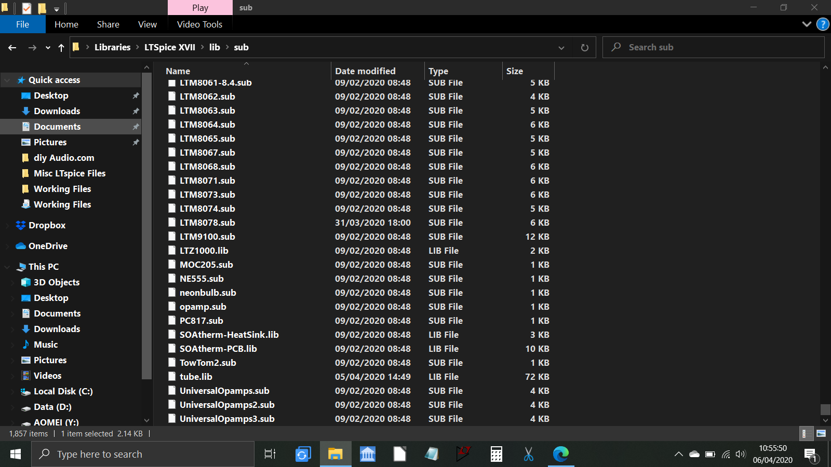Open OneDrive in navigation pane
Image resolution: width=831 pixels, height=467 pixels.
tap(48, 246)
